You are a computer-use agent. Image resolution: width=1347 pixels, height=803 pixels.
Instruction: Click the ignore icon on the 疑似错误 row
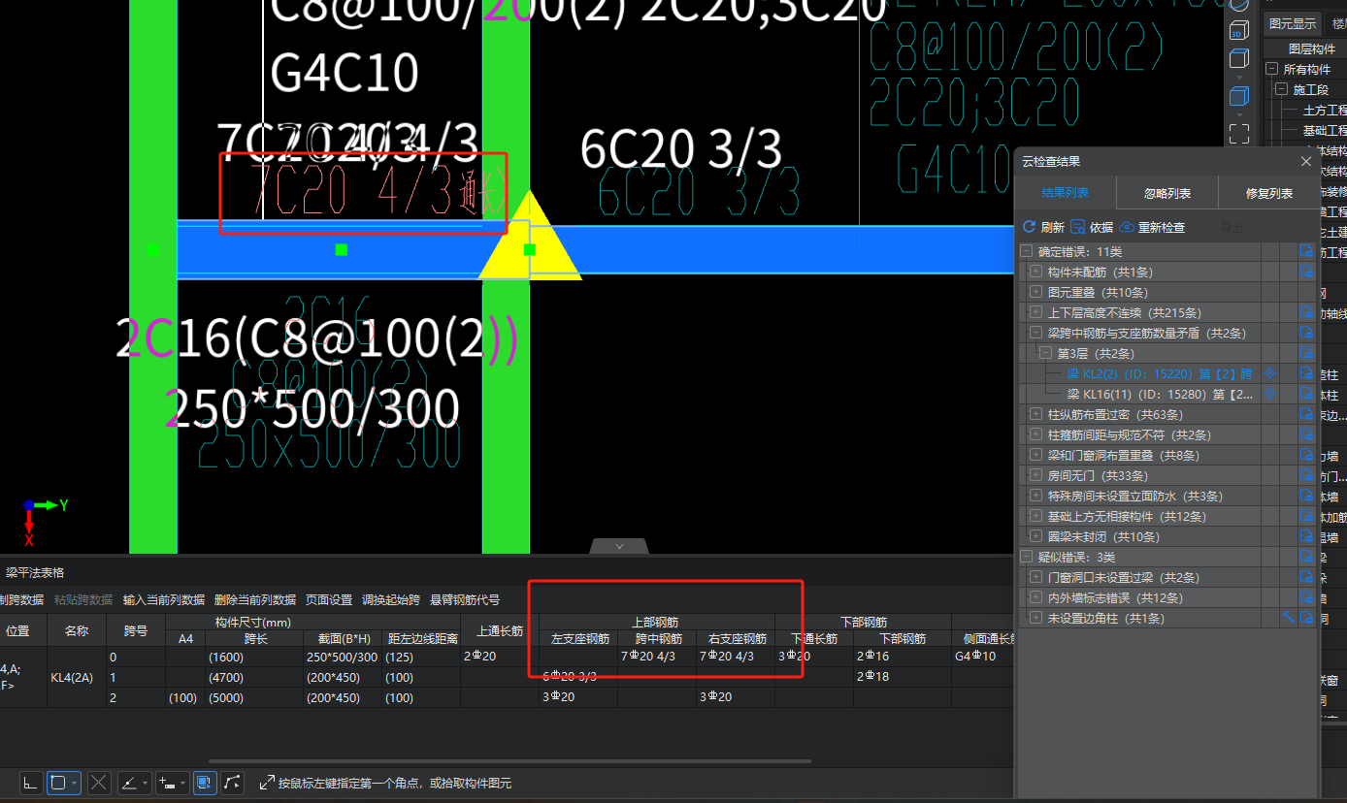pos(1306,557)
